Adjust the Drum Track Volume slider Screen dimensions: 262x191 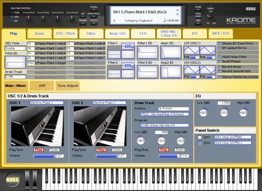click(169, 156)
